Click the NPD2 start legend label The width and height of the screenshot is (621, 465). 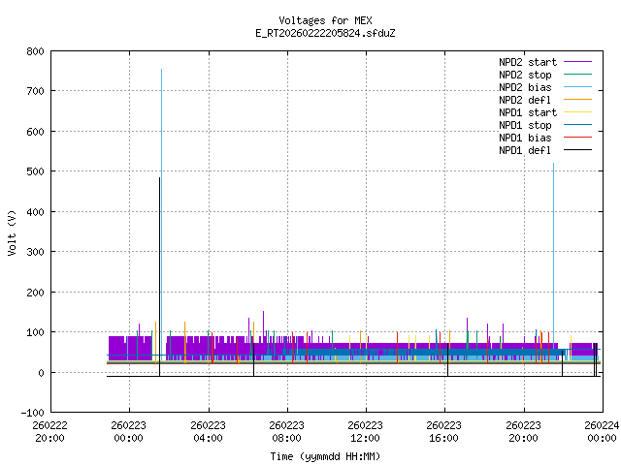525,61
